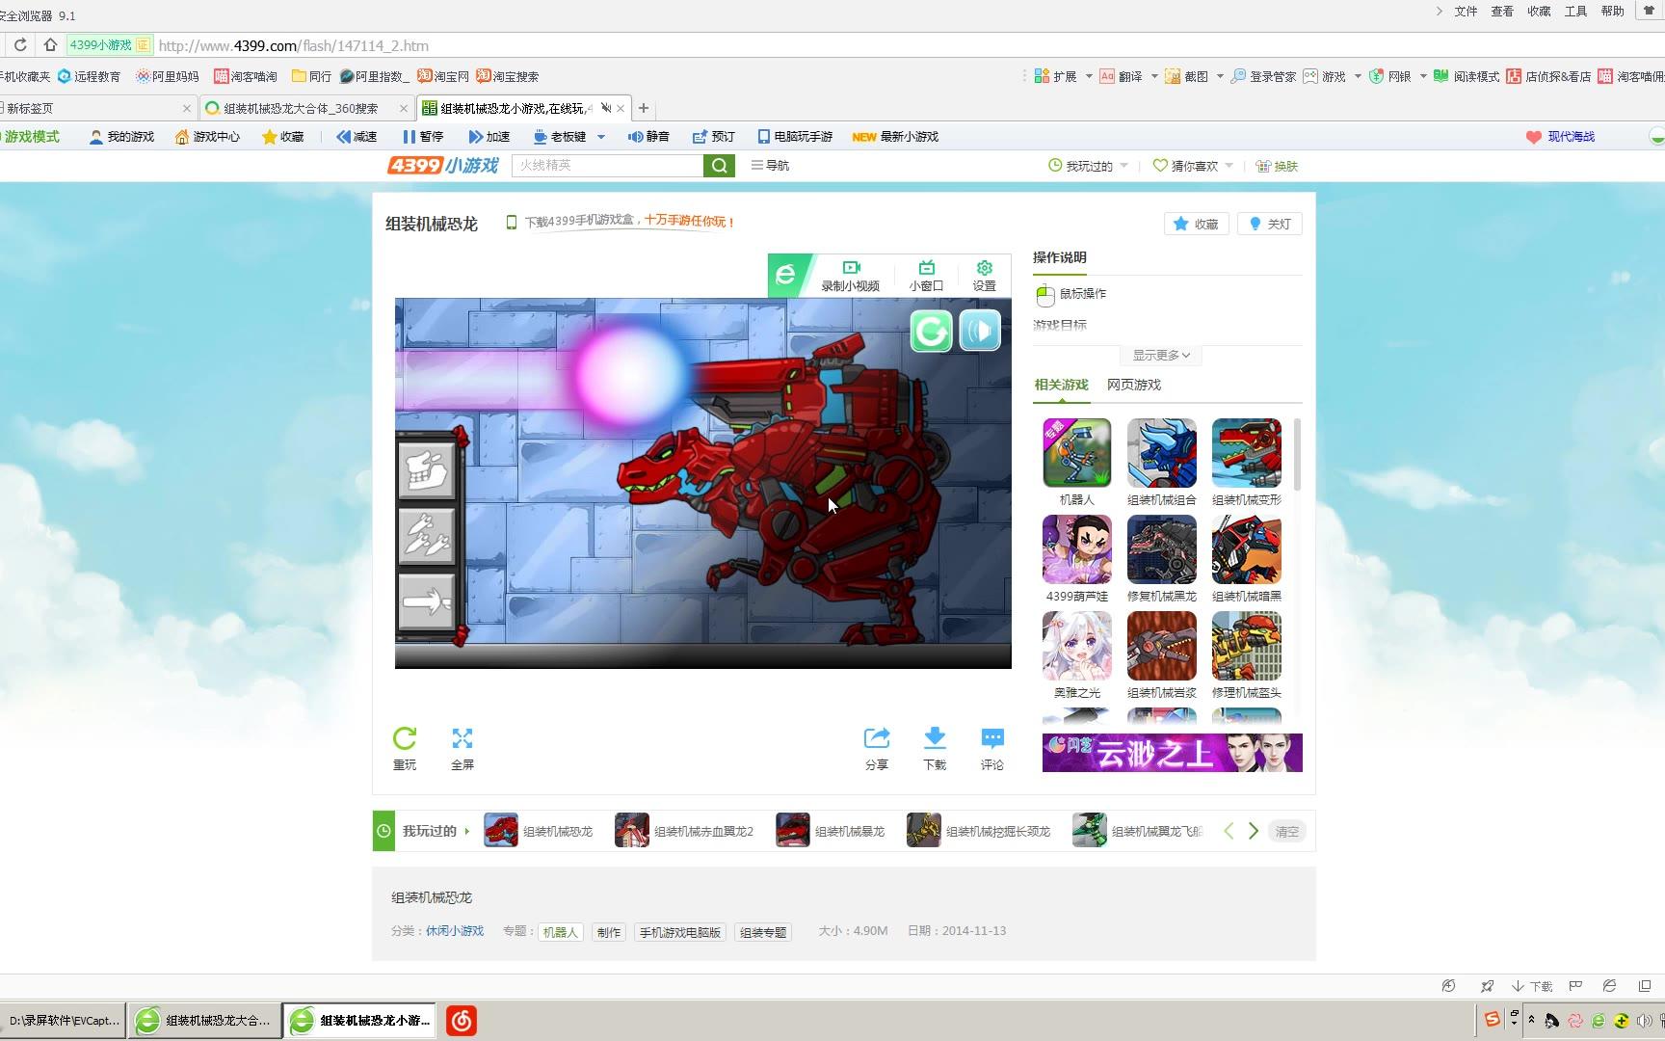
Task: Go to browser home page icon
Action: click(50, 45)
